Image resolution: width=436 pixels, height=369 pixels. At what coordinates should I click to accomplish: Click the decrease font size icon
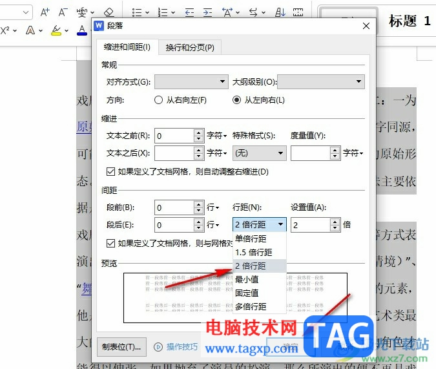click(63, 12)
